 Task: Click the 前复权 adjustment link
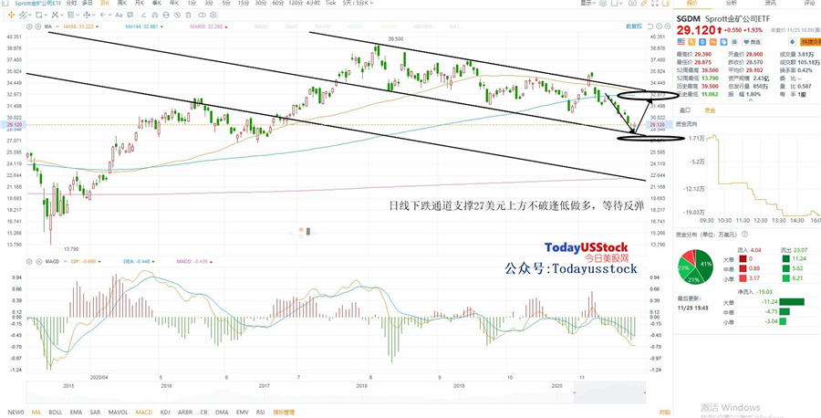click(x=634, y=26)
